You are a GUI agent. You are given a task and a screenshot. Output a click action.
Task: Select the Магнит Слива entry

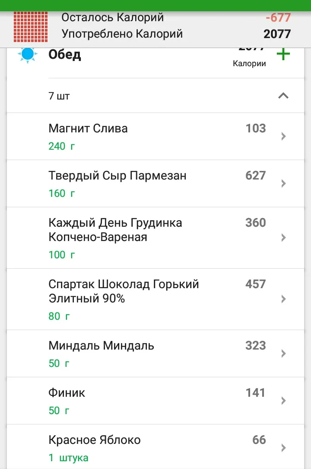[88, 128]
